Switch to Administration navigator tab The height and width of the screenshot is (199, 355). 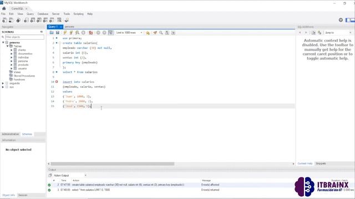click(x=11, y=134)
